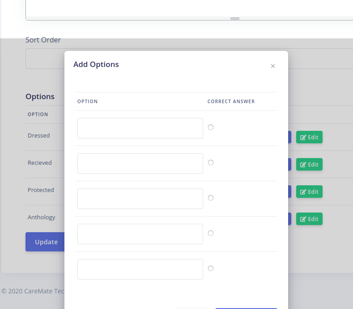Edit the Dressed option
Image resolution: width=353 pixels, height=309 pixels.
(x=309, y=137)
